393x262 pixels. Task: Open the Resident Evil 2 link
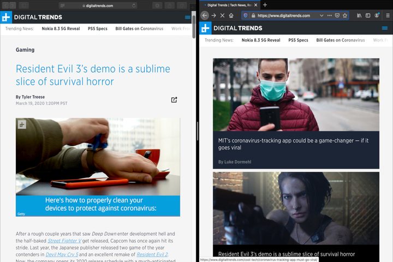[152, 254]
